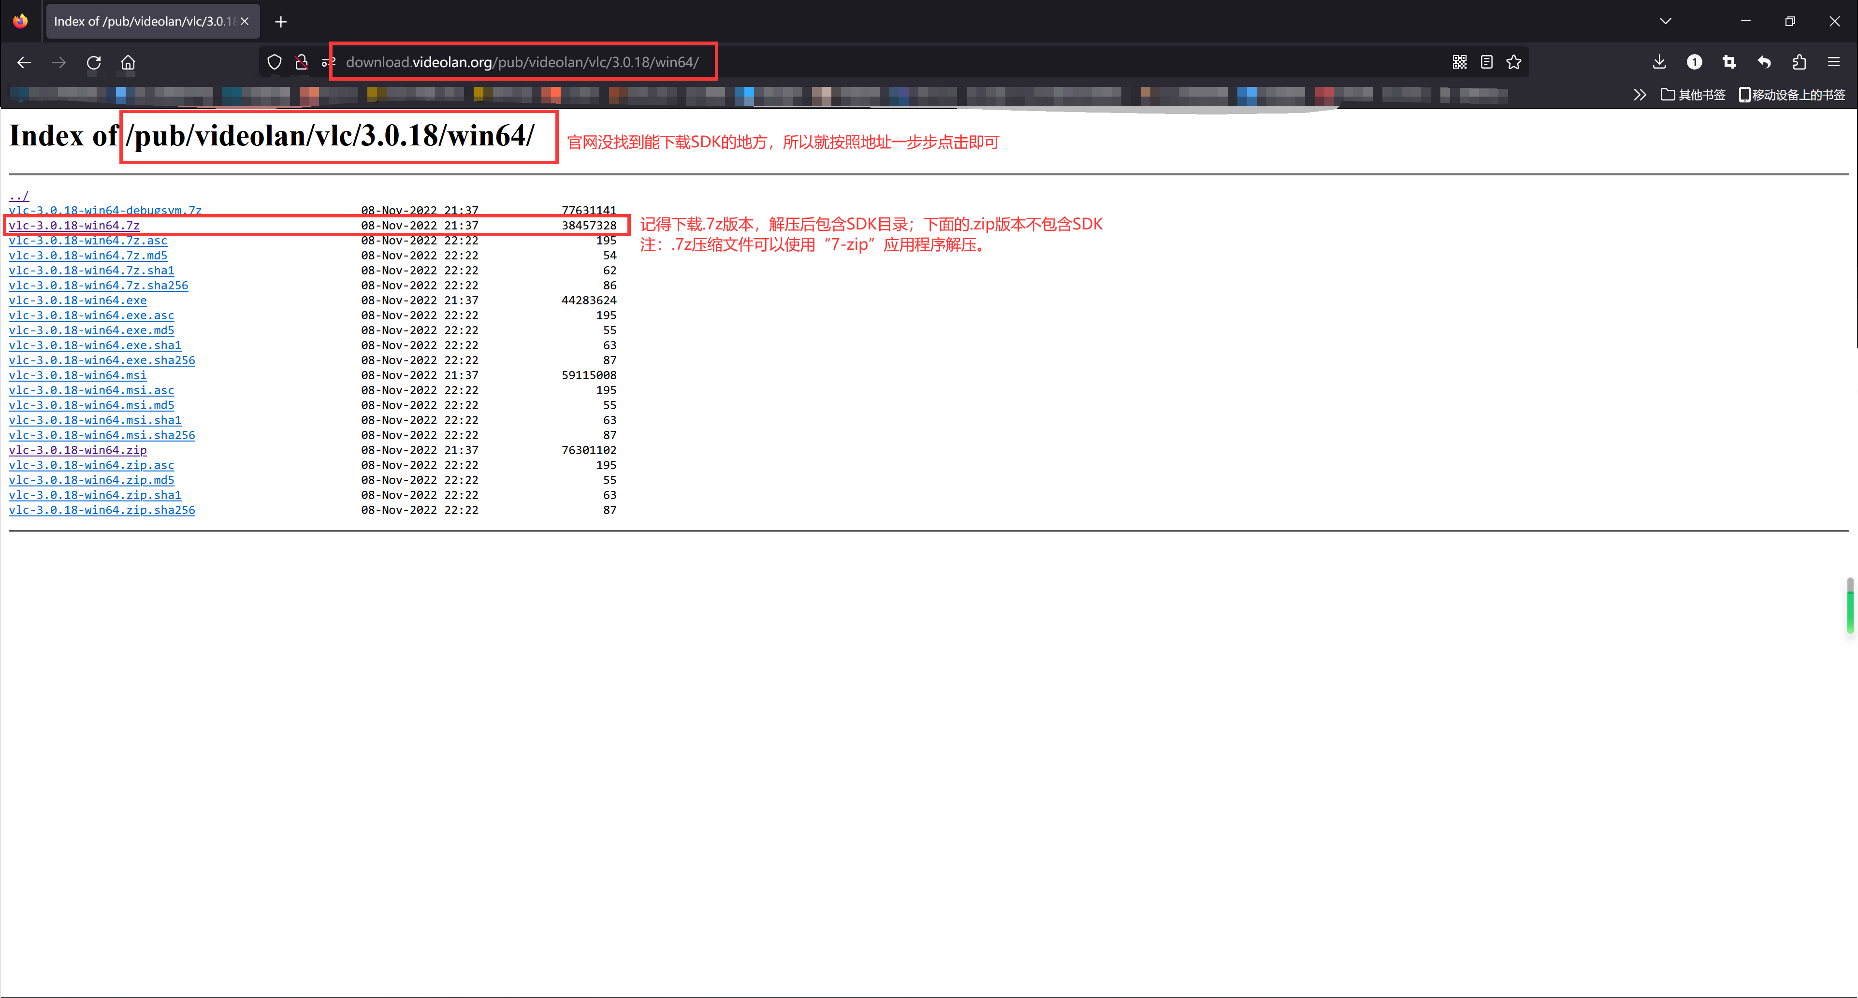Open the Downloads panel arrow icon
The height and width of the screenshot is (998, 1858).
tap(1659, 63)
